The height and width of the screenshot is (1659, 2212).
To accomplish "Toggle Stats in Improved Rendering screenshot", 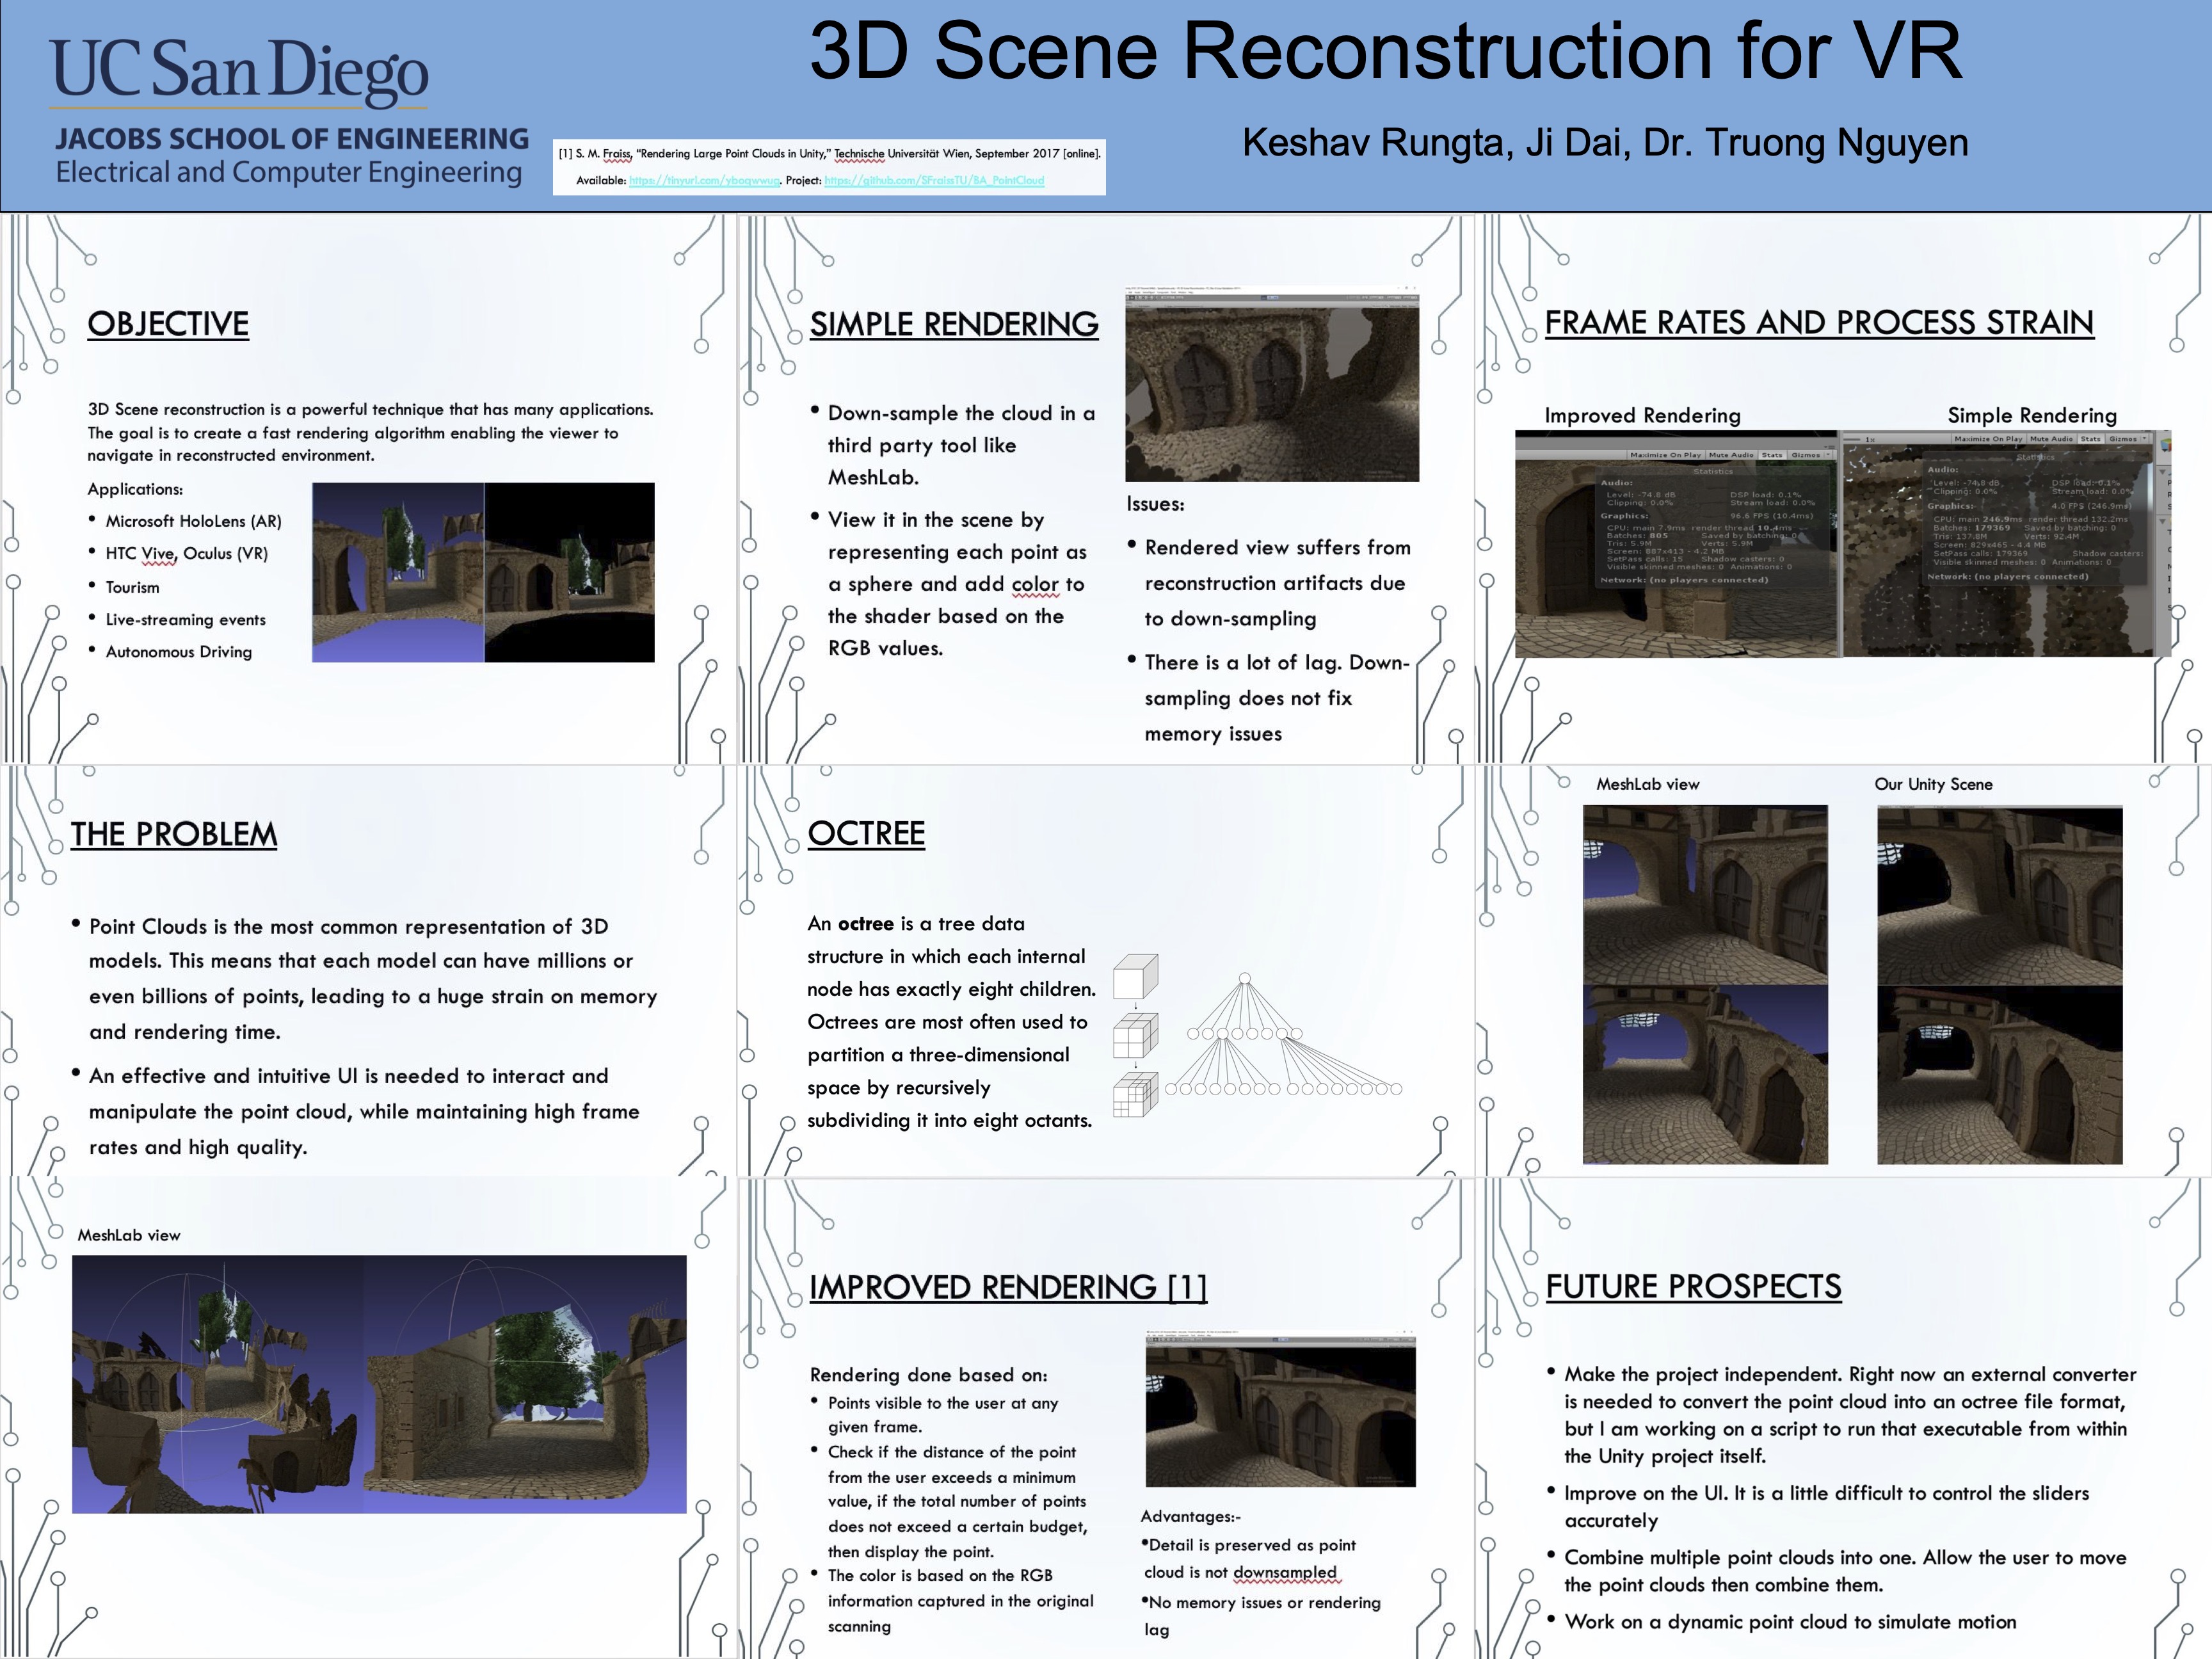I will click(1772, 455).
